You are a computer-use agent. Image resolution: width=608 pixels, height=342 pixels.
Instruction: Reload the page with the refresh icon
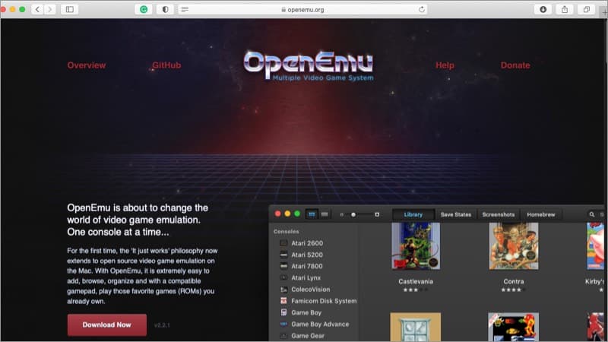[422, 9]
